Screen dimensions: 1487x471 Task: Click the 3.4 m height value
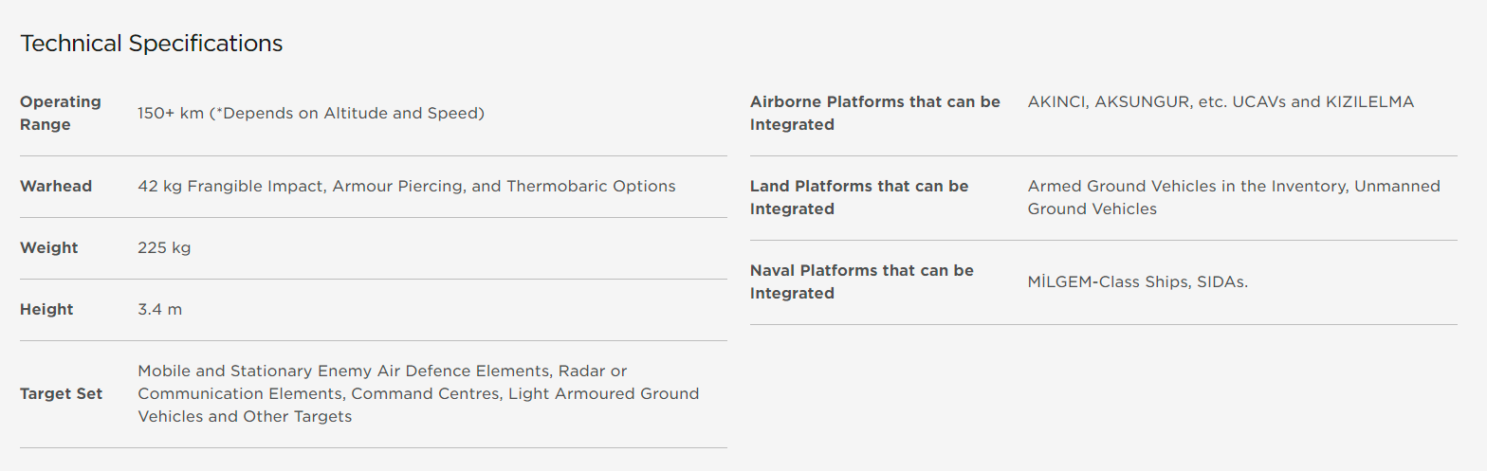point(160,310)
